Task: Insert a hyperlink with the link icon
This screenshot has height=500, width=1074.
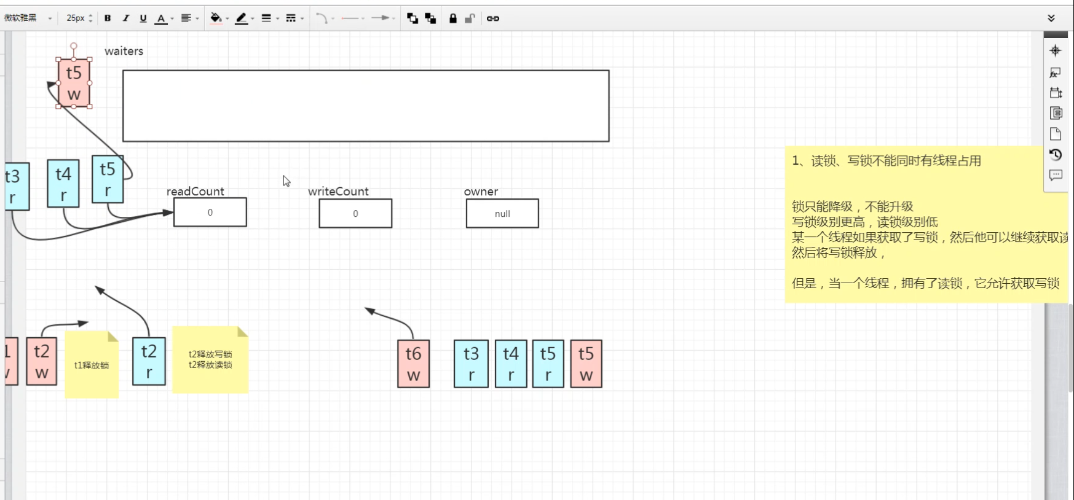Action: click(x=493, y=18)
